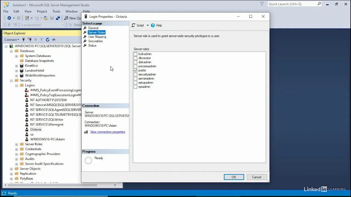Screen dimensions: 351x197
Task: Expand the Server Objects node
Action: [11, 169]
